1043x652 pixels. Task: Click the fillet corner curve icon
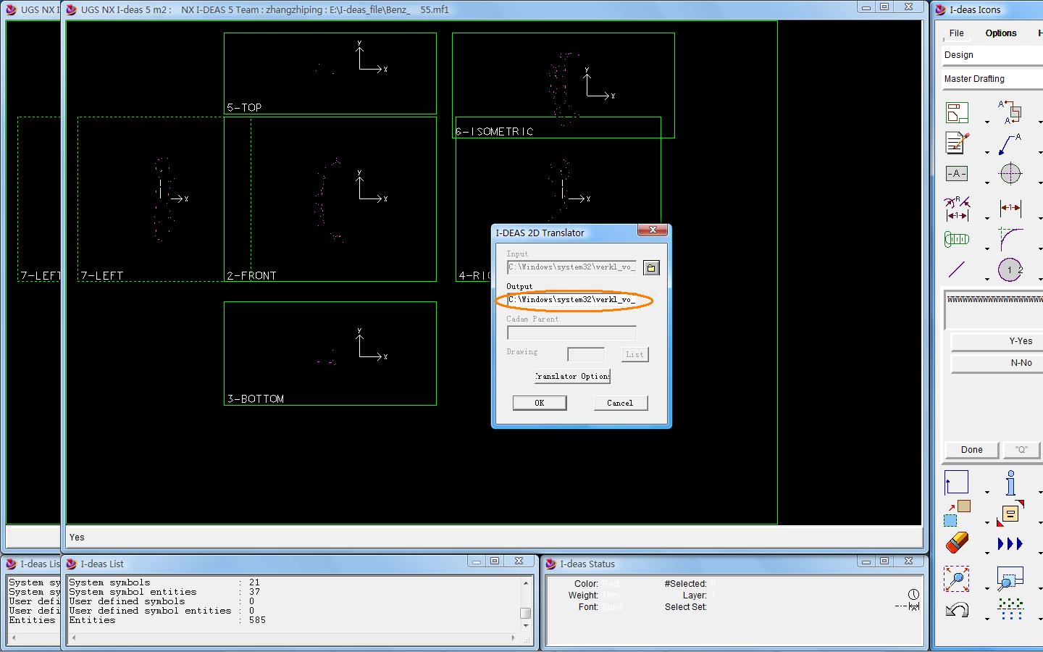click(x=1010, y=239)
